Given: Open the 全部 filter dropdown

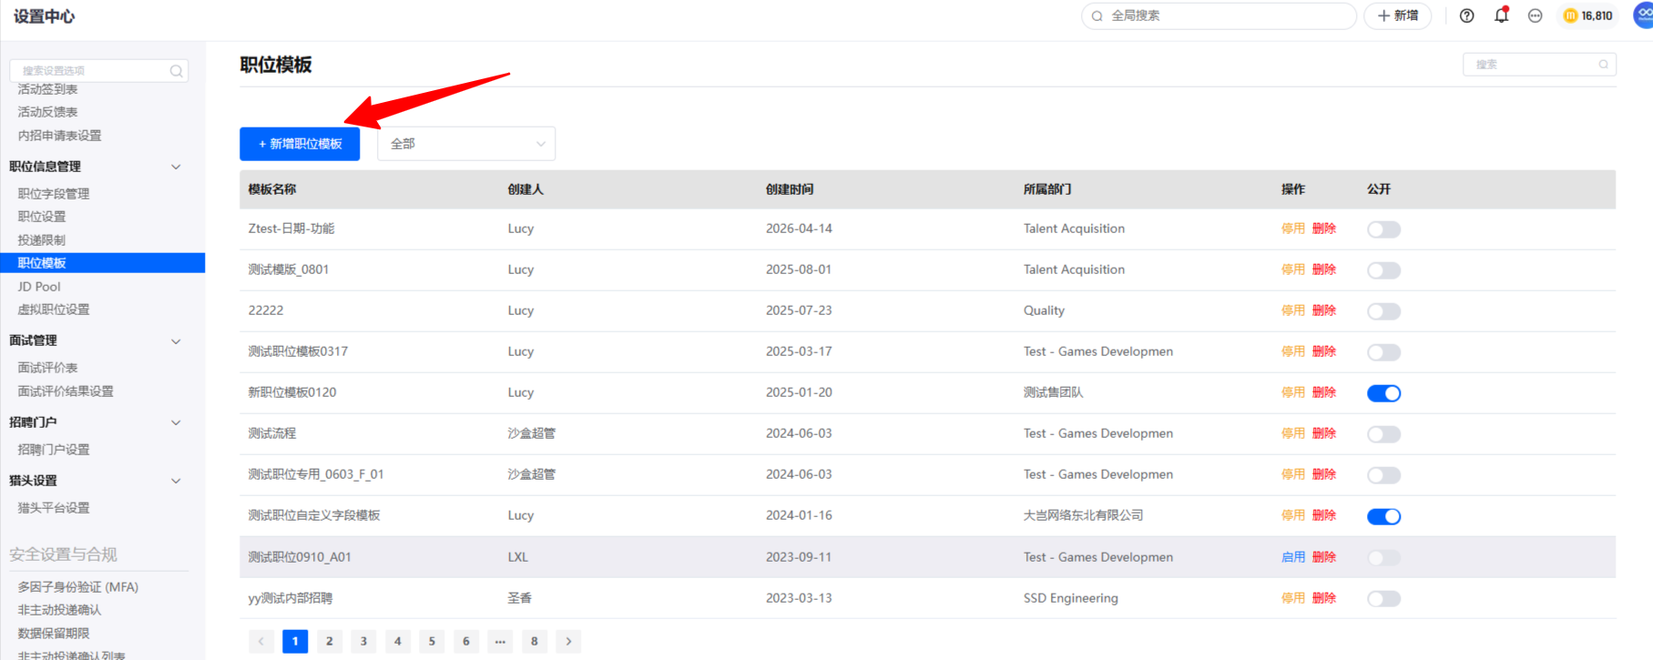Looking at the screenshot, I should coord(466,144).
